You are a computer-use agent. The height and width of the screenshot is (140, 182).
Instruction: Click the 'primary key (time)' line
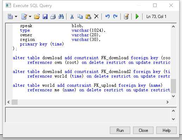pyautogui.click(x=42, y=44)
